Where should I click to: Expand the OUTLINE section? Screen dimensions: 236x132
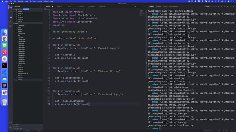17,125
